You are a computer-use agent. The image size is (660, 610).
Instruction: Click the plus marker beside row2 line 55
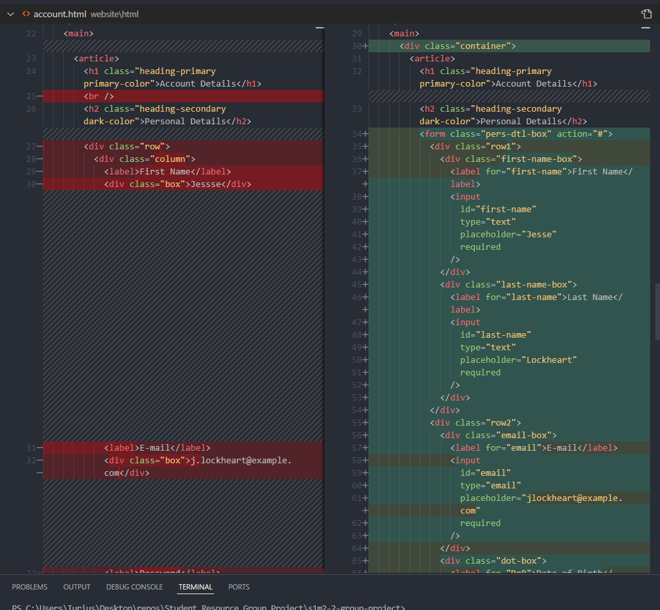[x=365, y=423]
